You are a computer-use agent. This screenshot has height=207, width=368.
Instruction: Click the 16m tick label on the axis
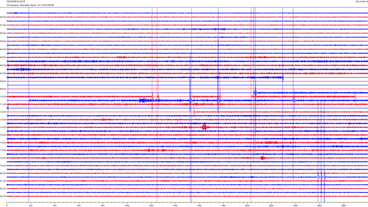point(199,205)
